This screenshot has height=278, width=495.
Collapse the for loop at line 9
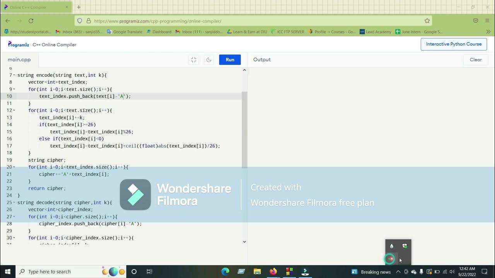tap(14, 89)
